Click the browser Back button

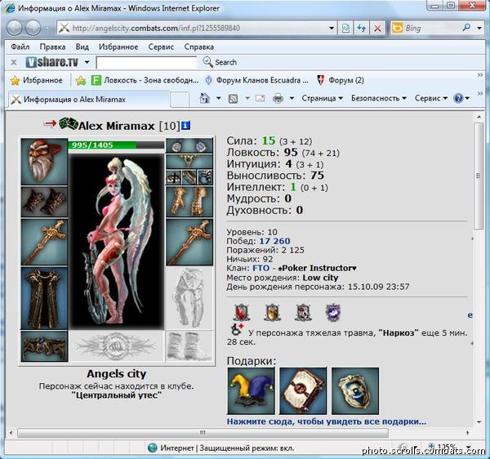(15, 28)
